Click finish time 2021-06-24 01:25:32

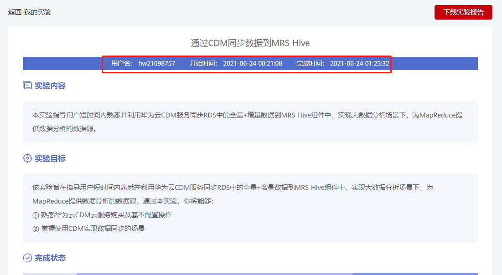360,63
